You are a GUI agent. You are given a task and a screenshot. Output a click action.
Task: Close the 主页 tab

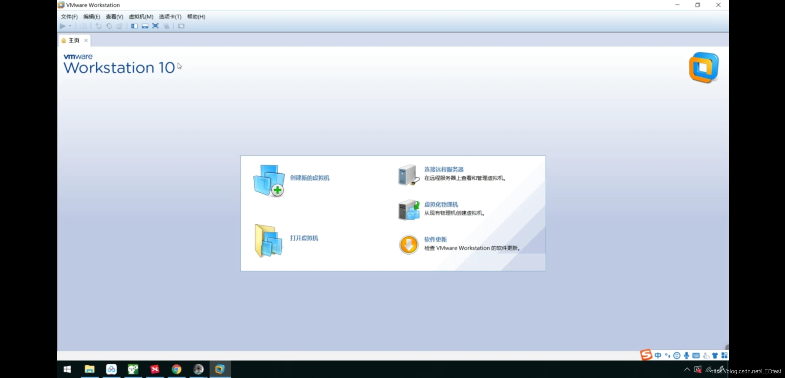click(86, 40)
